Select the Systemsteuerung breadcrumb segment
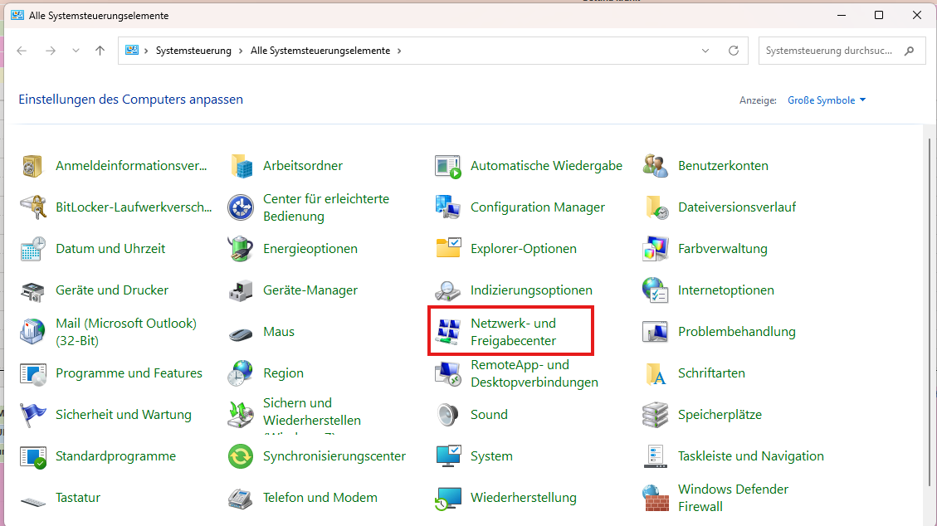The image size is (937, 526). tap(193, 51)
